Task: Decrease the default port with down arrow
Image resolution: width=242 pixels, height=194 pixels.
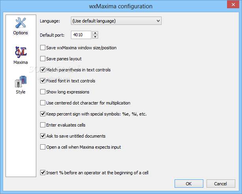Action: click(95, 37)
